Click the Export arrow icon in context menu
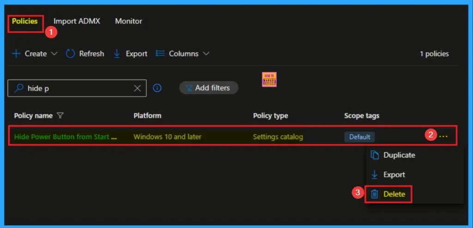The width and height of the screenshot is (473, 228). tap(374, 174)
